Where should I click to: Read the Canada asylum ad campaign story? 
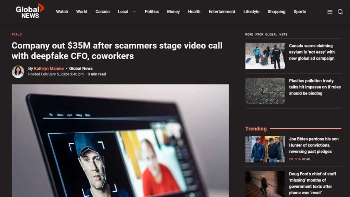312,52
